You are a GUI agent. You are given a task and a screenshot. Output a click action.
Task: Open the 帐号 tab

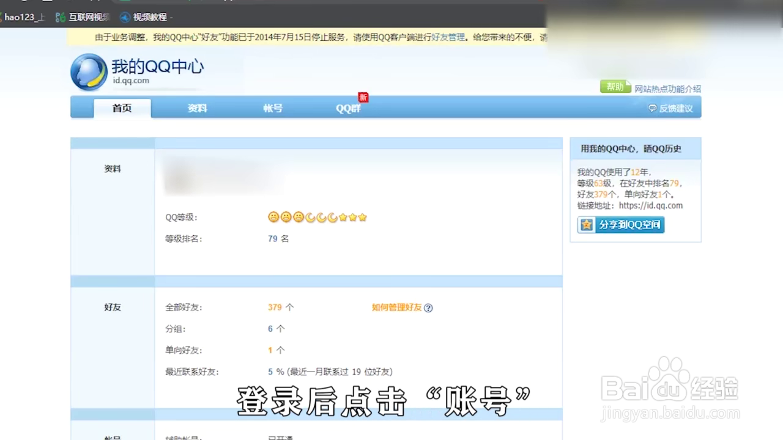click(x=273, y=108)
